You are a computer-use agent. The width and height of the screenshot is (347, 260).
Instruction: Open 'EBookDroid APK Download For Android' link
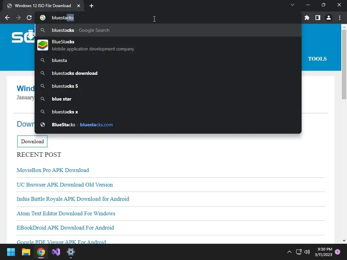(x=65, y=227)
